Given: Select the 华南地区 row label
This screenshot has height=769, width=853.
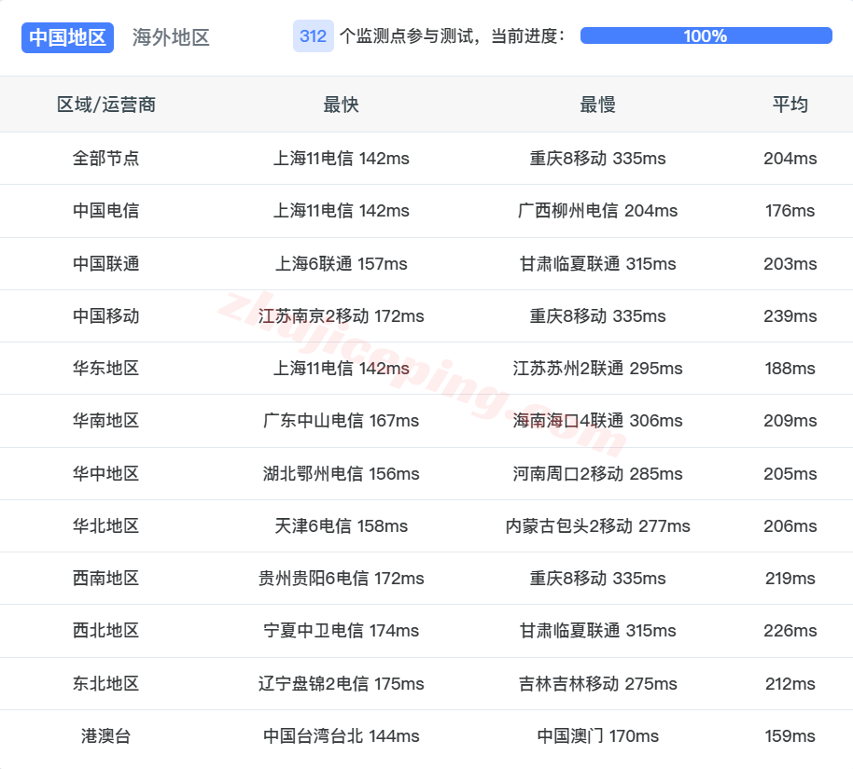Looking at the screenshot, I should pos(106,420).
